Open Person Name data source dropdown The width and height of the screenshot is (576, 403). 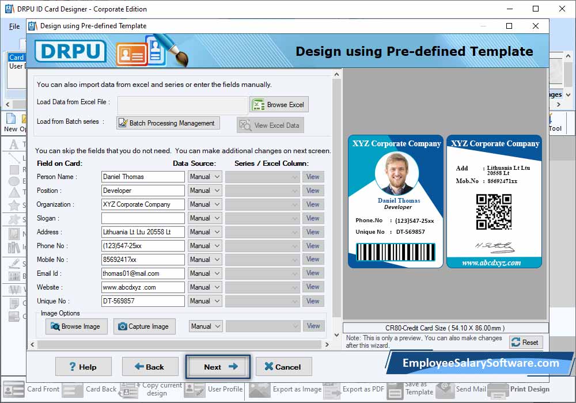204,177
